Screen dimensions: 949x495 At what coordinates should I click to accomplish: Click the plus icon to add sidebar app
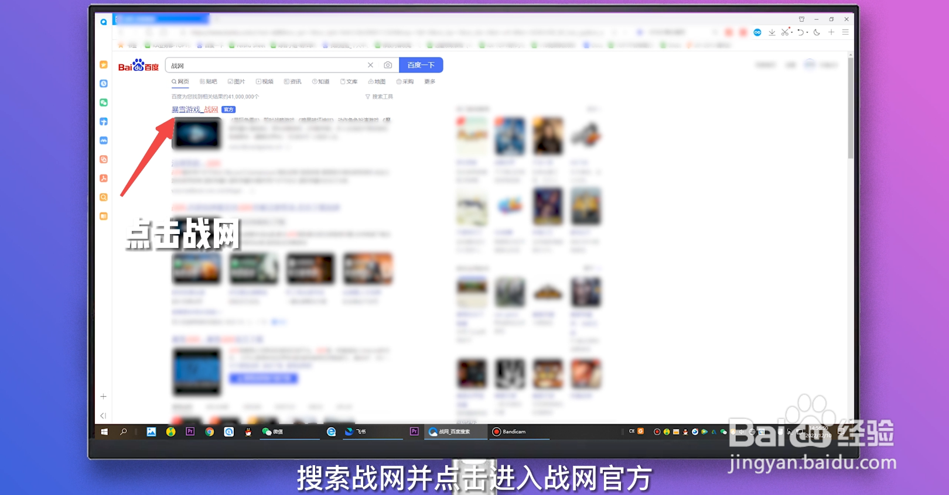pyautogui.click(x=103, y=397)
